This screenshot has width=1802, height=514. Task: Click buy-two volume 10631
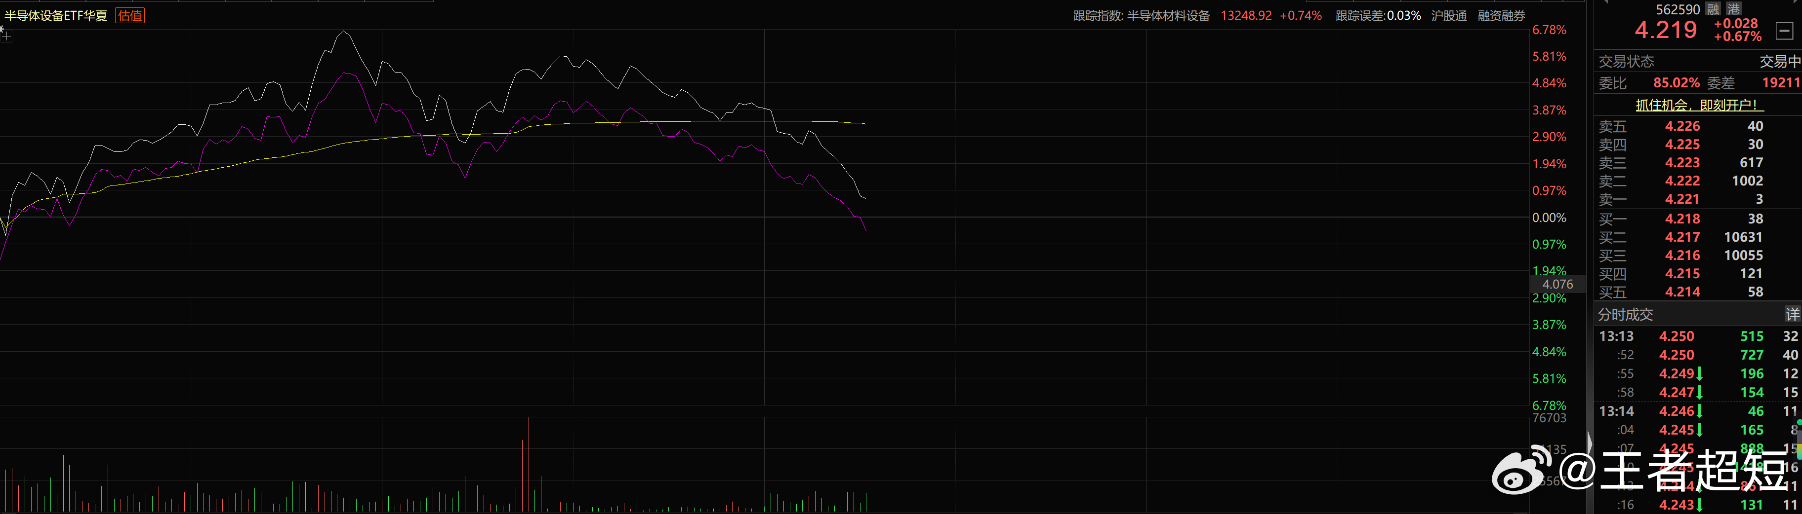pyautogui.click(x=1743, y=237)
